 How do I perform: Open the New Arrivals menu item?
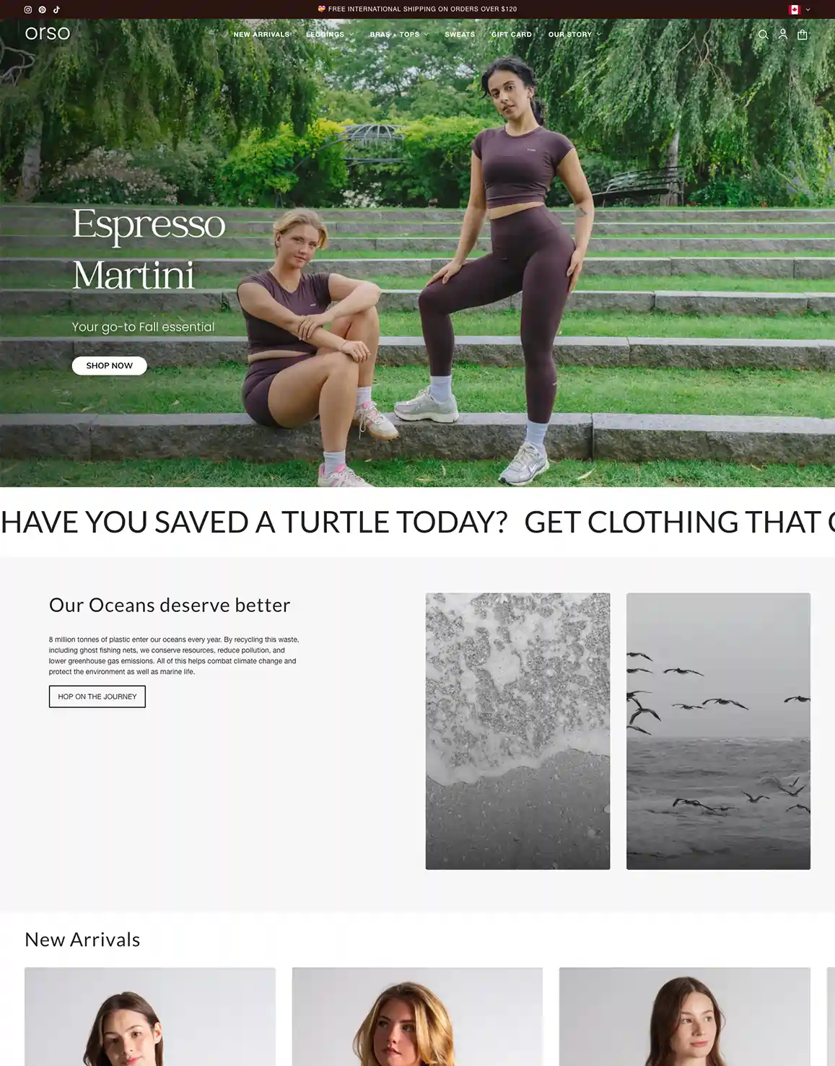pyautogui.click(x=261, y=34)
